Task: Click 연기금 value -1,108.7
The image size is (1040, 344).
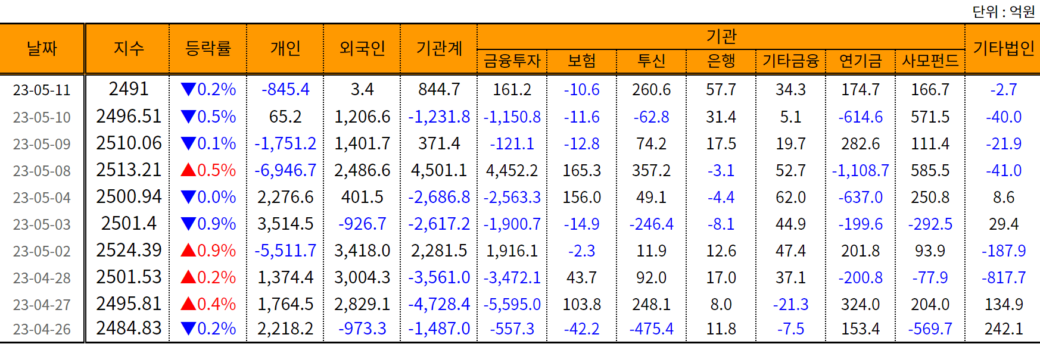Action: 861,170
